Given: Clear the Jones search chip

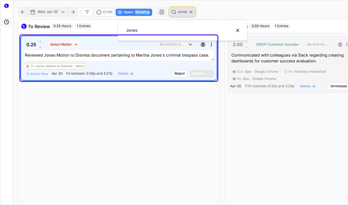Looking at the screenshot, I should [x=191, y=12].
